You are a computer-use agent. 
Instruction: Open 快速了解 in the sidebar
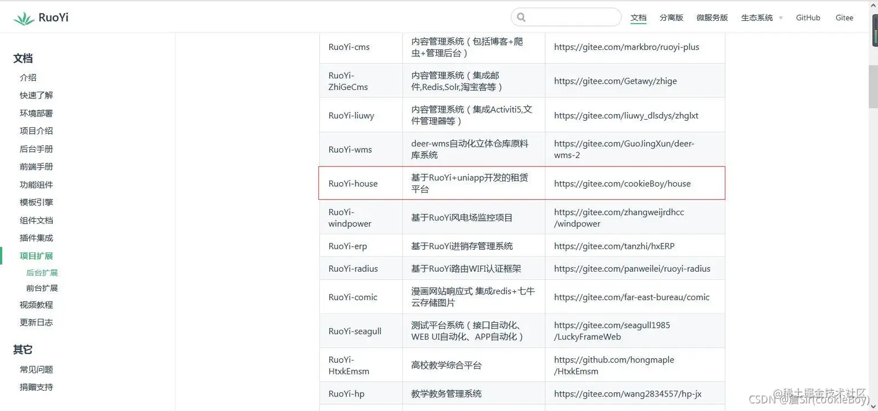(x=36, y=95)
